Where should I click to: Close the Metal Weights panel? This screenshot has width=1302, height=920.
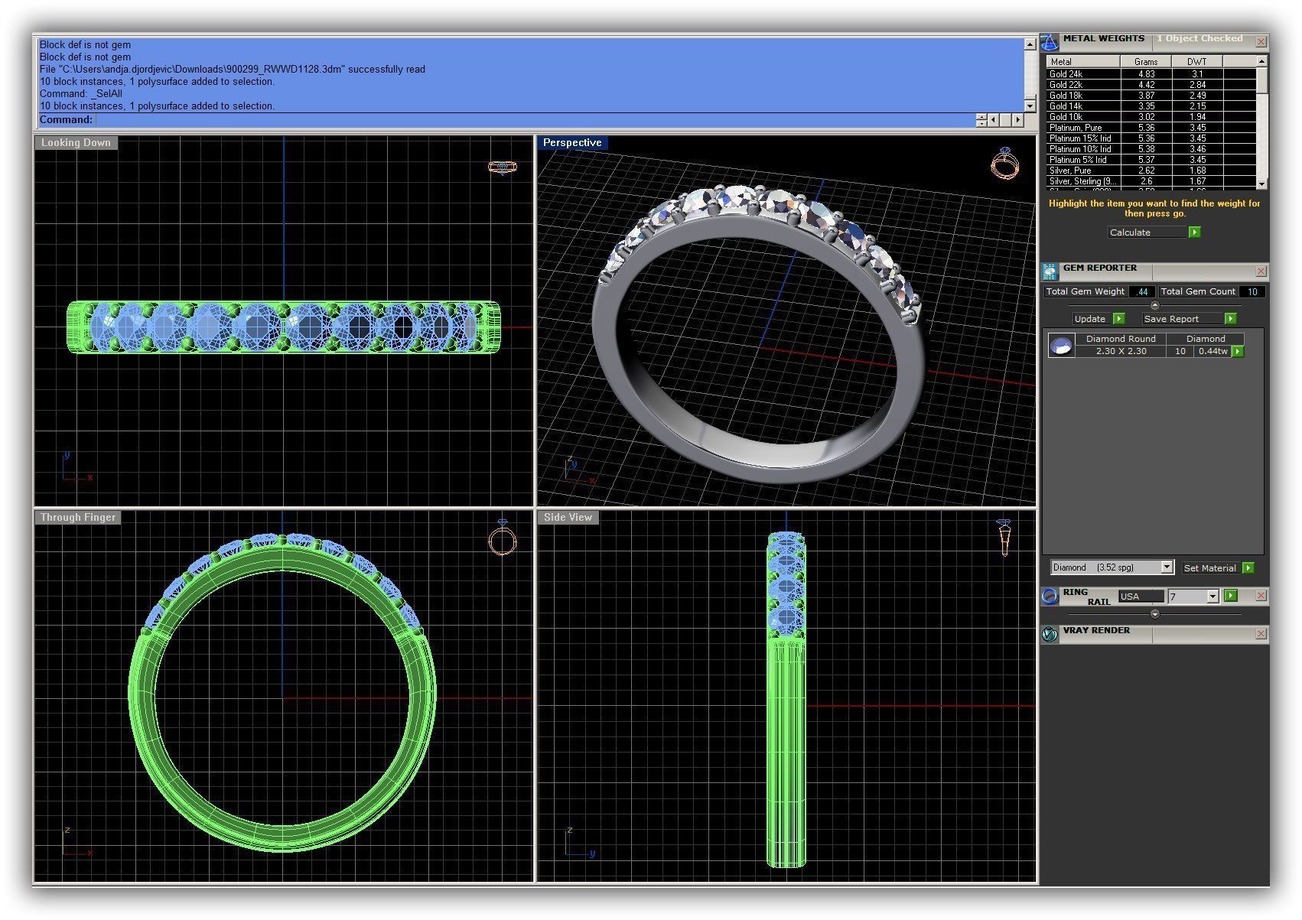[x=1261, y=41]
